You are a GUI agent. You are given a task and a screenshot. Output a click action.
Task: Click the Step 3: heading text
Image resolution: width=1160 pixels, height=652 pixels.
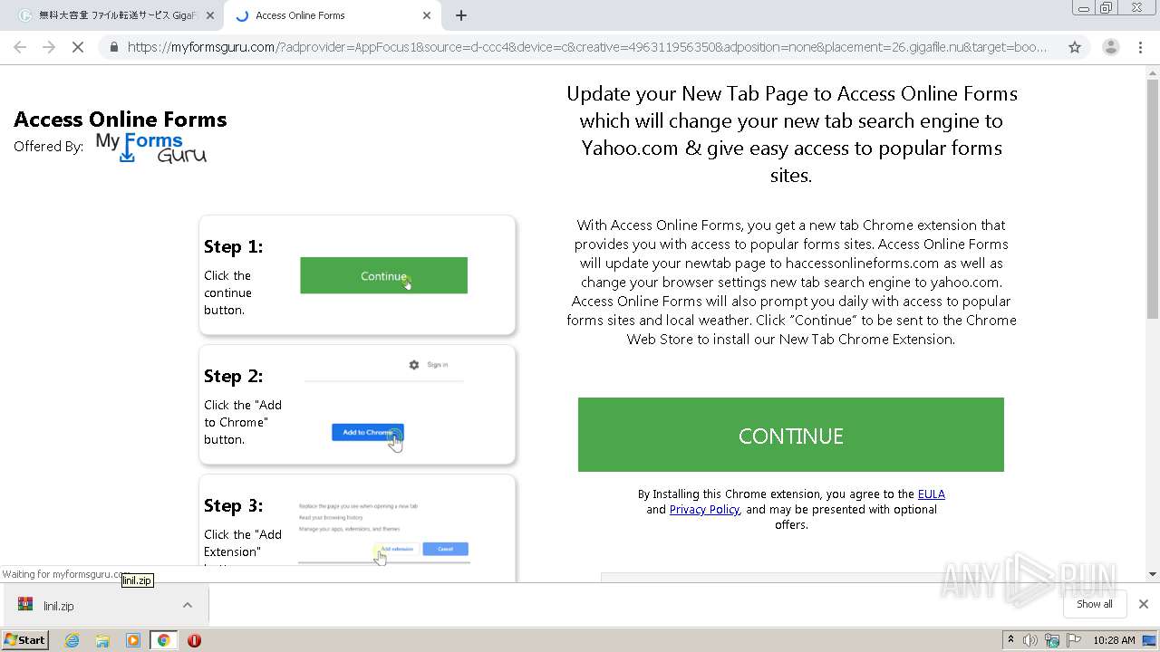point(233,505)
